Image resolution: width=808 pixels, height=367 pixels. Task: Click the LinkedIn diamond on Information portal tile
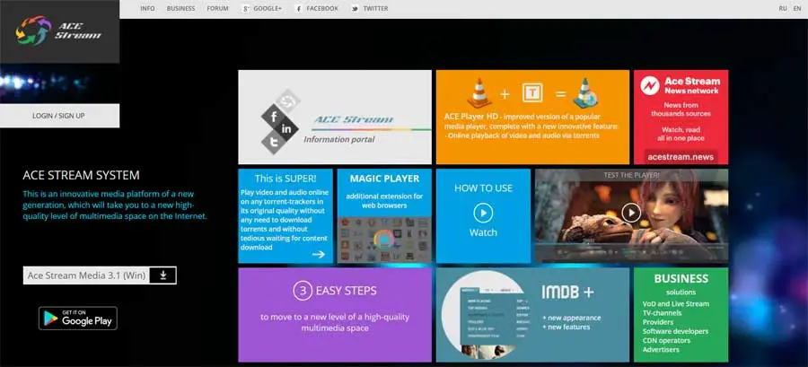286,128
